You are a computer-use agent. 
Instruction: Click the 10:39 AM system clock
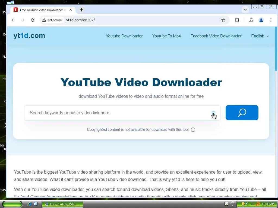tap(268, 204)
